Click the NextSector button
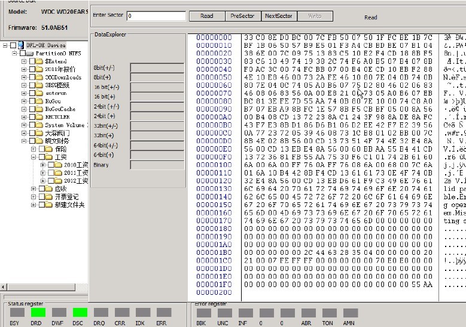This screenshot has height=327, width=466. coord(279,16)
